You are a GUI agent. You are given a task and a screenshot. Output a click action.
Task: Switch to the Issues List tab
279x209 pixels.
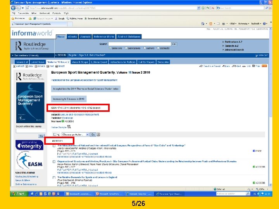click(22, 62)
